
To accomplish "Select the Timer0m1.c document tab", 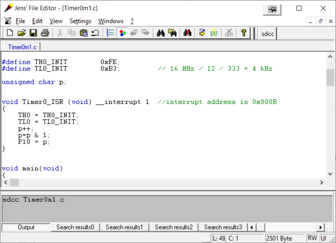I will click(x=22, y=47).
